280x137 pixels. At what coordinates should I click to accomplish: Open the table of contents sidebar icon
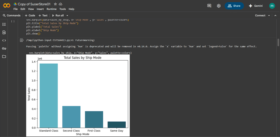[4, 24]
